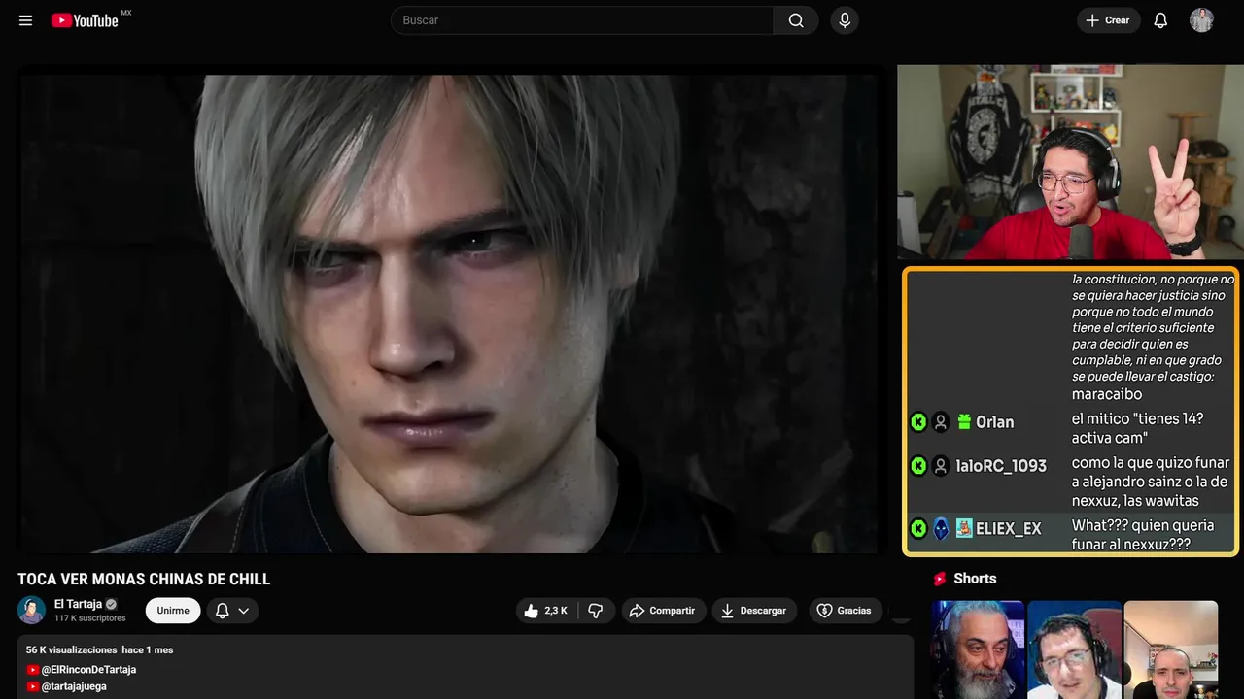This screenshot has height=699, width=1244.
Task: Click the Shorts section heading
Action: (x=975, y=579)
